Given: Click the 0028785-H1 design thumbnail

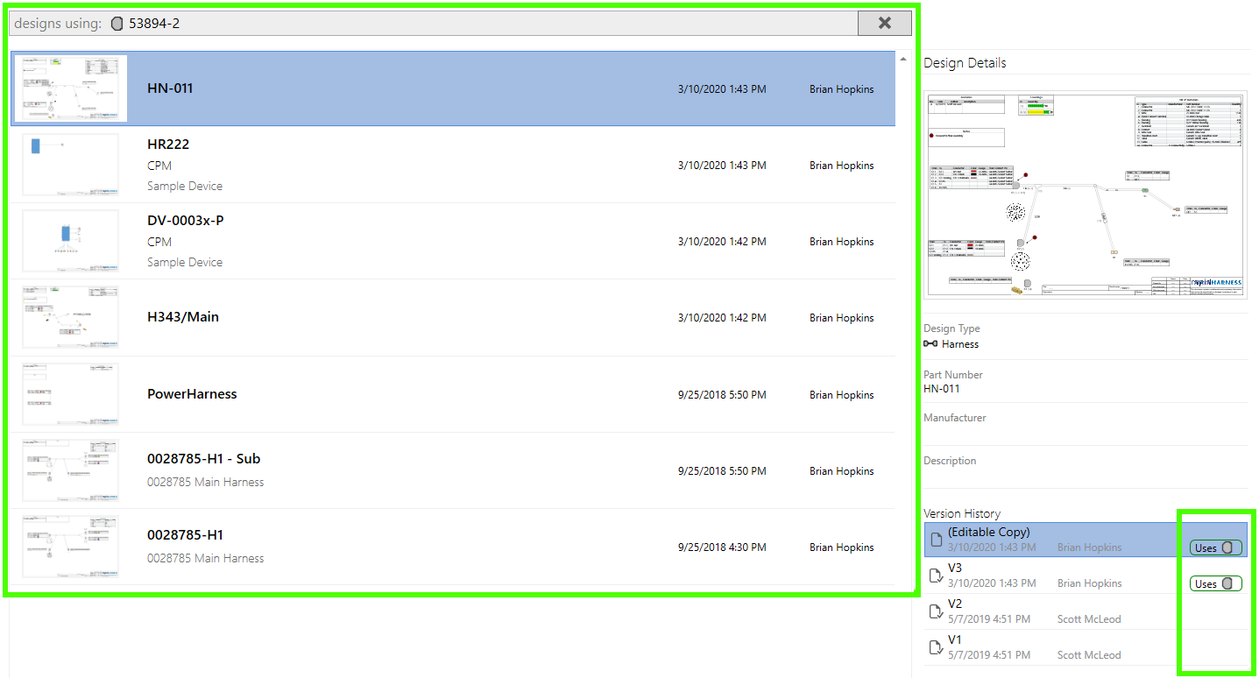Looking at the screenshot, I should point(71,547).
